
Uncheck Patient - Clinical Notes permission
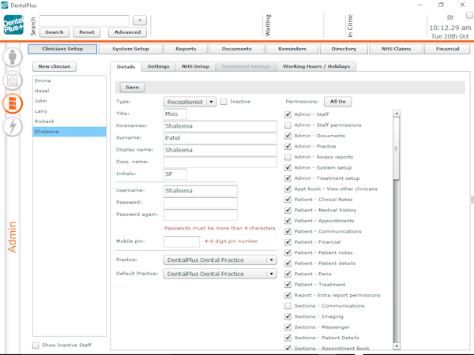tap(288, 200)
